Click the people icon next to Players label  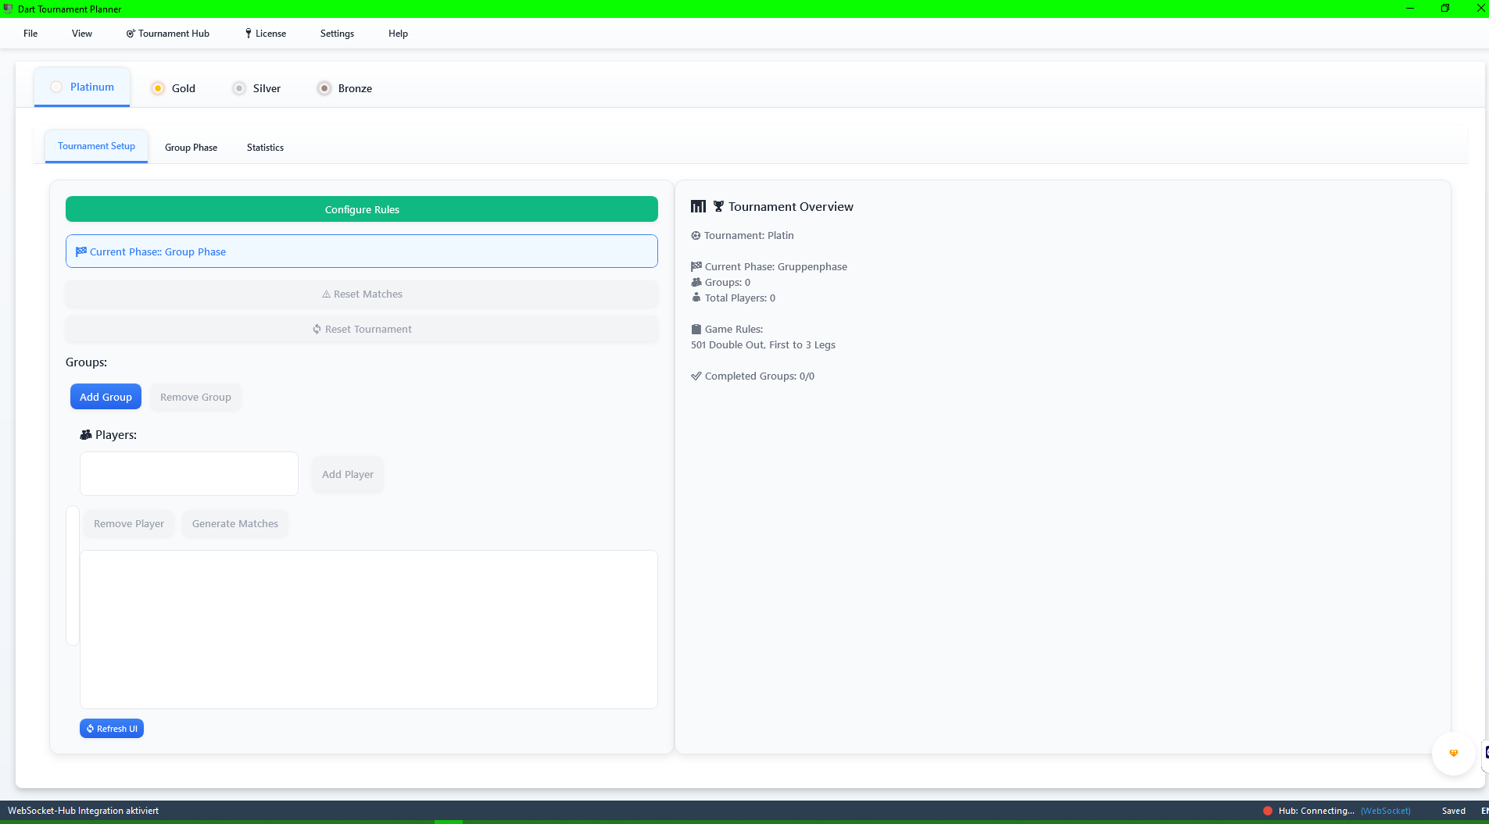(x=86, y=434)
